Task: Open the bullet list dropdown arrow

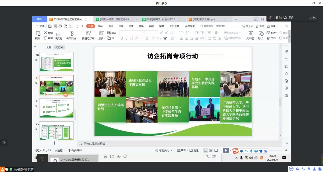Action: pos(184,33)
